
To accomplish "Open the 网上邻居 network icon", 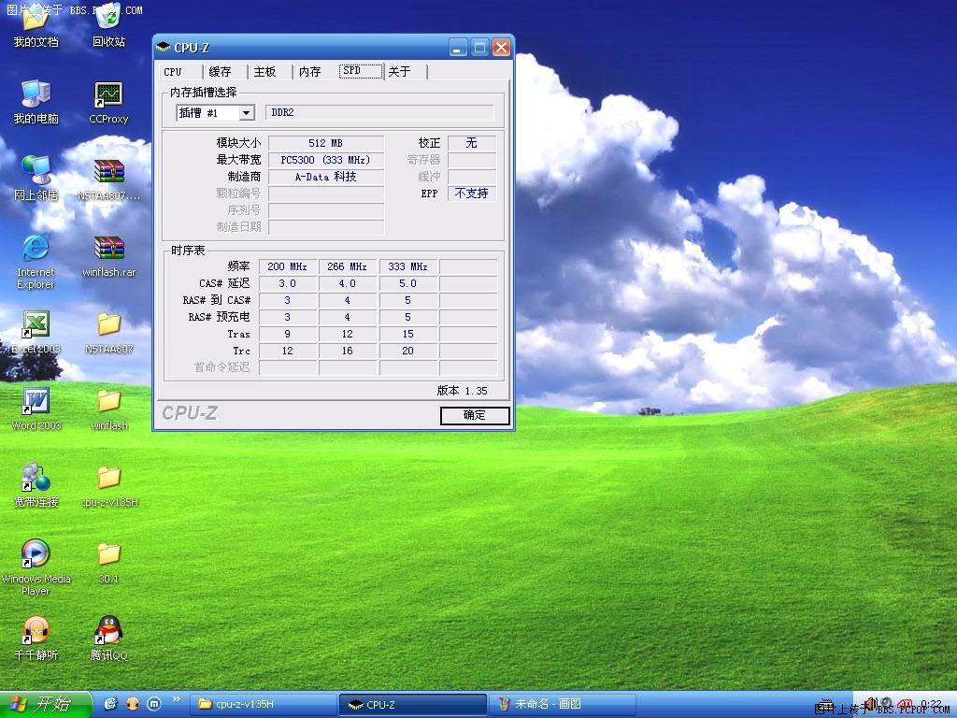I will (x=36, y=179).
